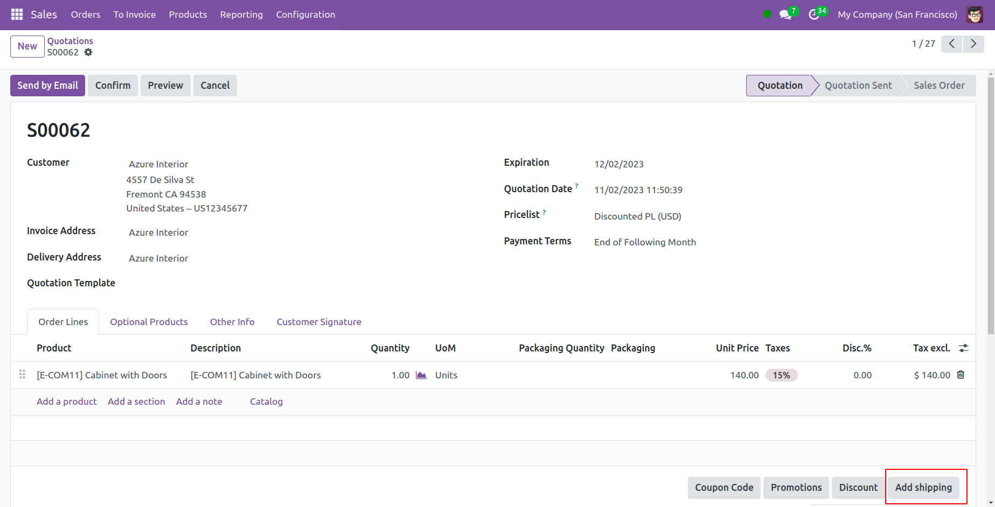
Task: Click the Quotation Sent status stage
Action: 858,86
